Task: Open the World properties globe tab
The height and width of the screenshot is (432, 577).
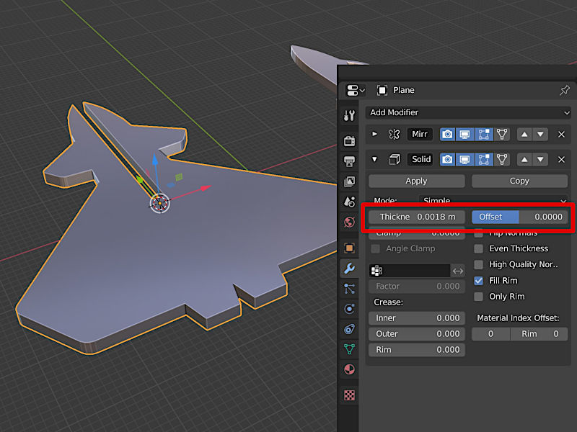Action: click(x=349, y=222)
